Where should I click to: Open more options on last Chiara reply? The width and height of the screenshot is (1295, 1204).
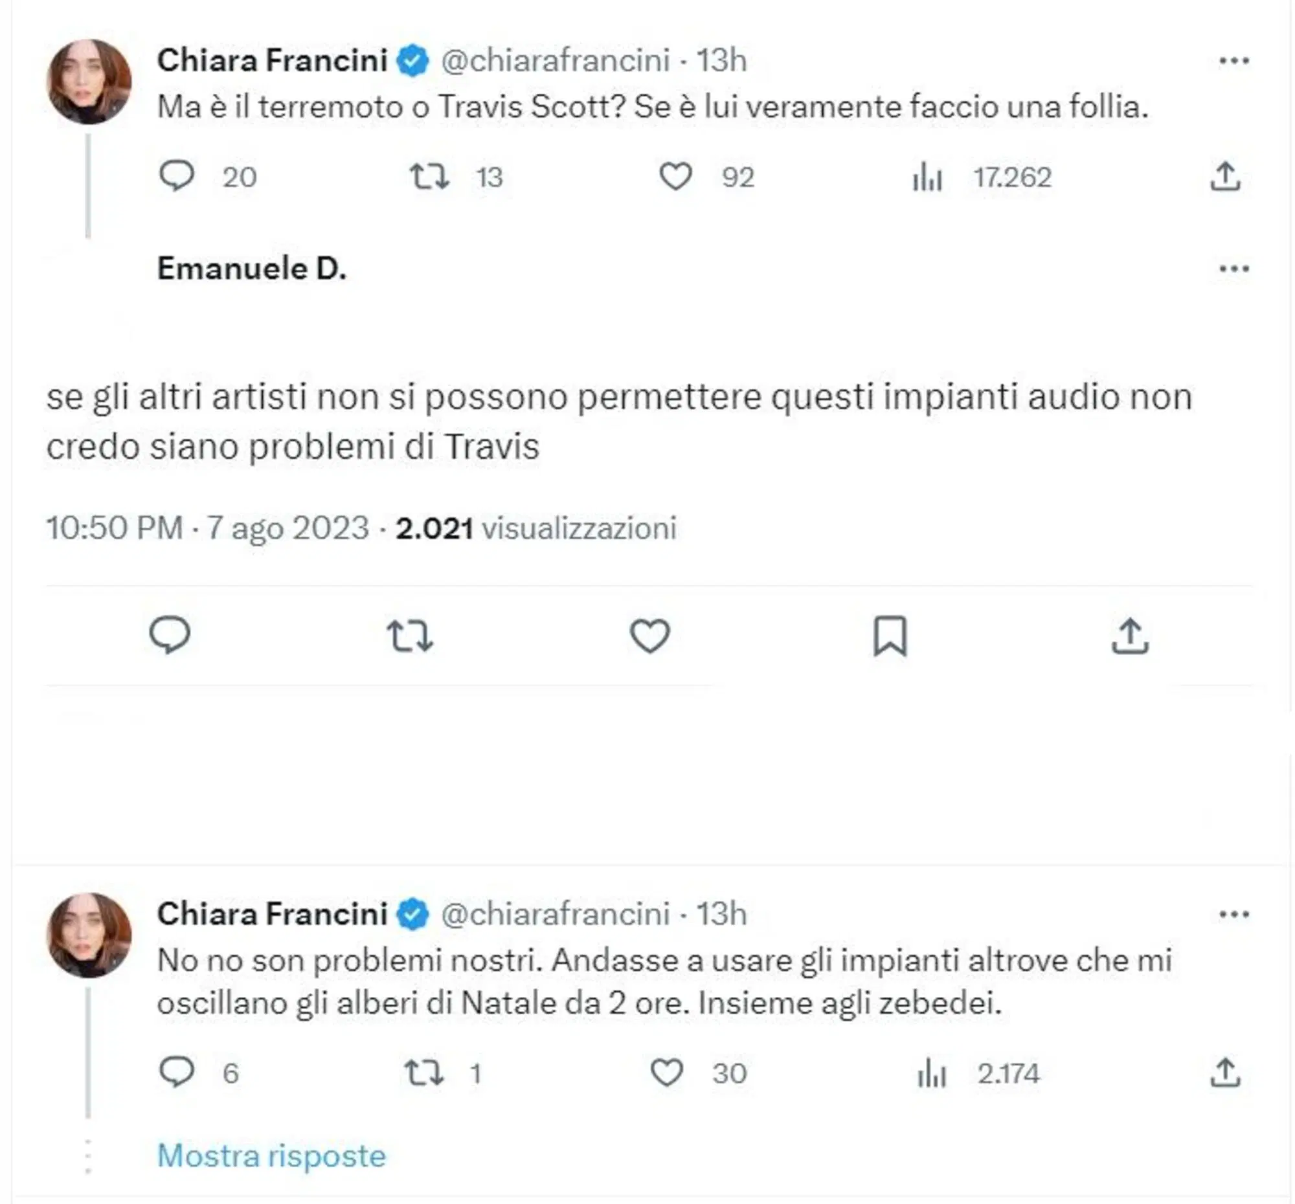point(1233,914)
